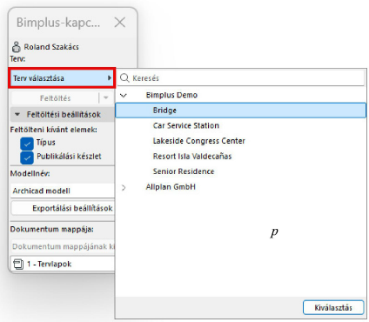Open the Terv választása menu

pyautogui.click(x=62, y=78)
